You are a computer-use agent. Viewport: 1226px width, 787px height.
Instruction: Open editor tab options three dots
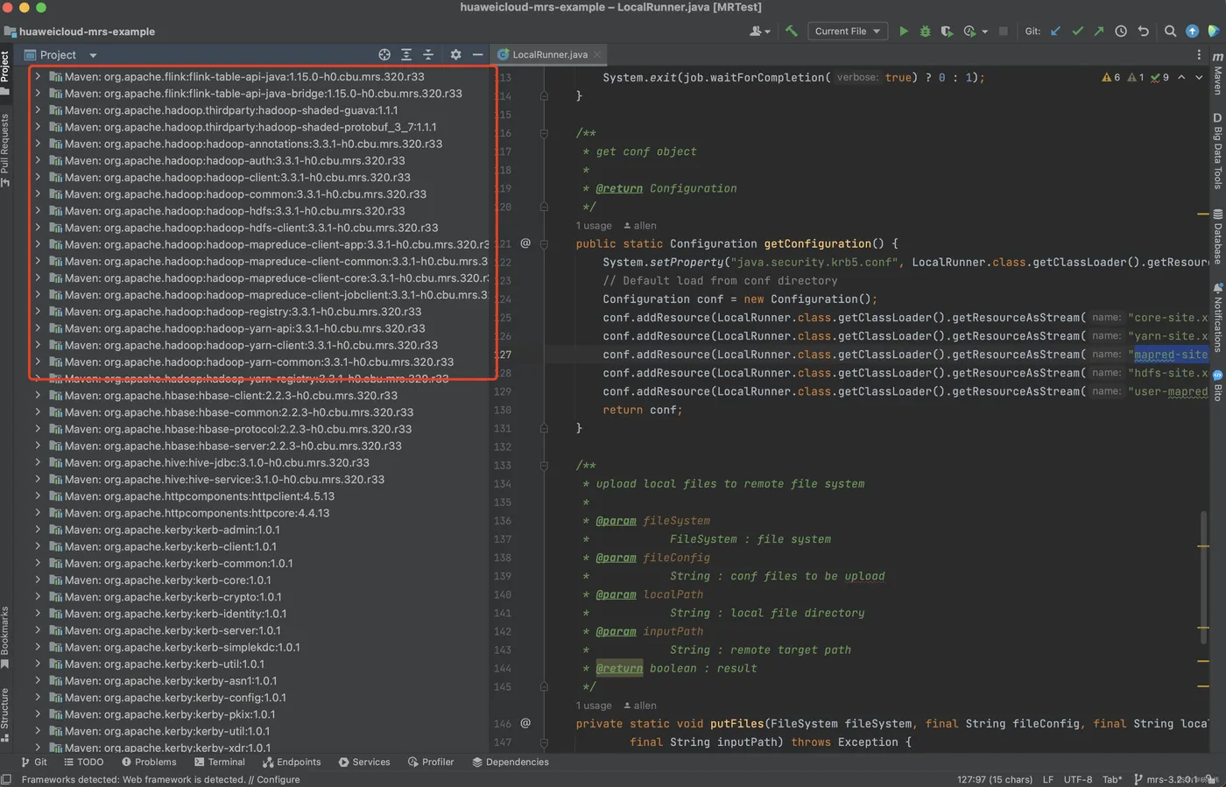click(1199, 54)
